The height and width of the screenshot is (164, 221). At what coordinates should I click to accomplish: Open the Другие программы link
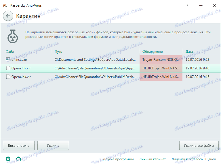pyautogui.click(x=118, y=159)
